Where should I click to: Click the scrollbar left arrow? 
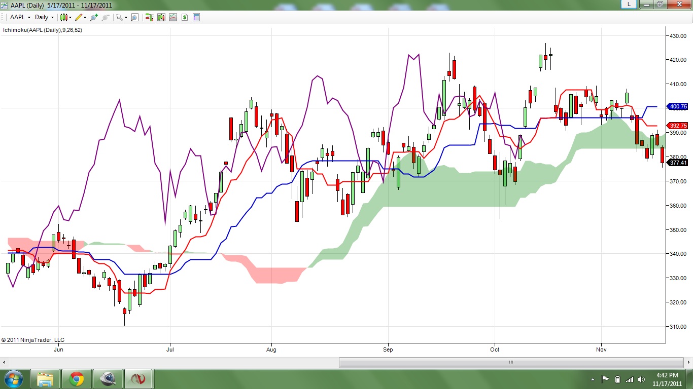click(x=5, y=363)
